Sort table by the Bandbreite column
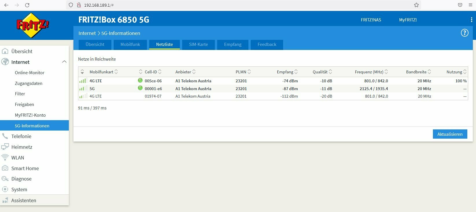 click(x=418, y=72)
